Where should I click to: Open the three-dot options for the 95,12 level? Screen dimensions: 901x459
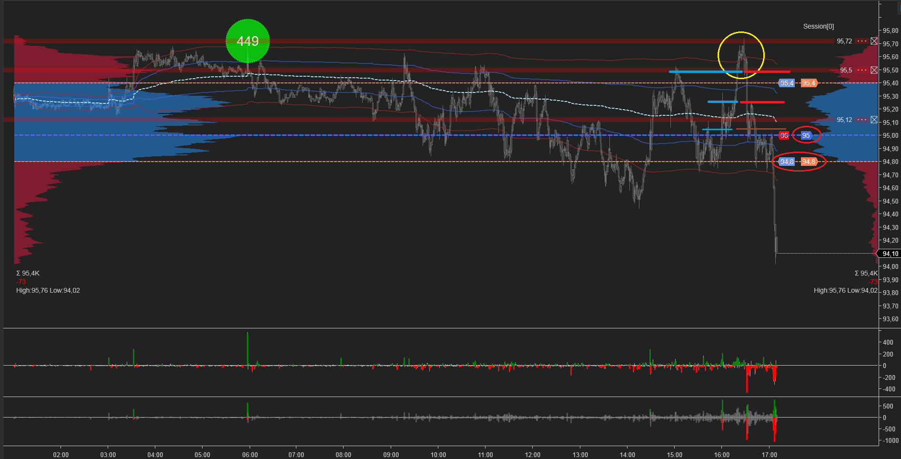[x=862, y=120]
